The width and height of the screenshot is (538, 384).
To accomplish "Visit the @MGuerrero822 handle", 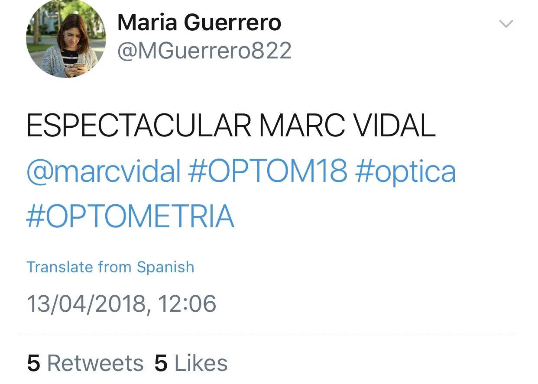I will [204, 51].
